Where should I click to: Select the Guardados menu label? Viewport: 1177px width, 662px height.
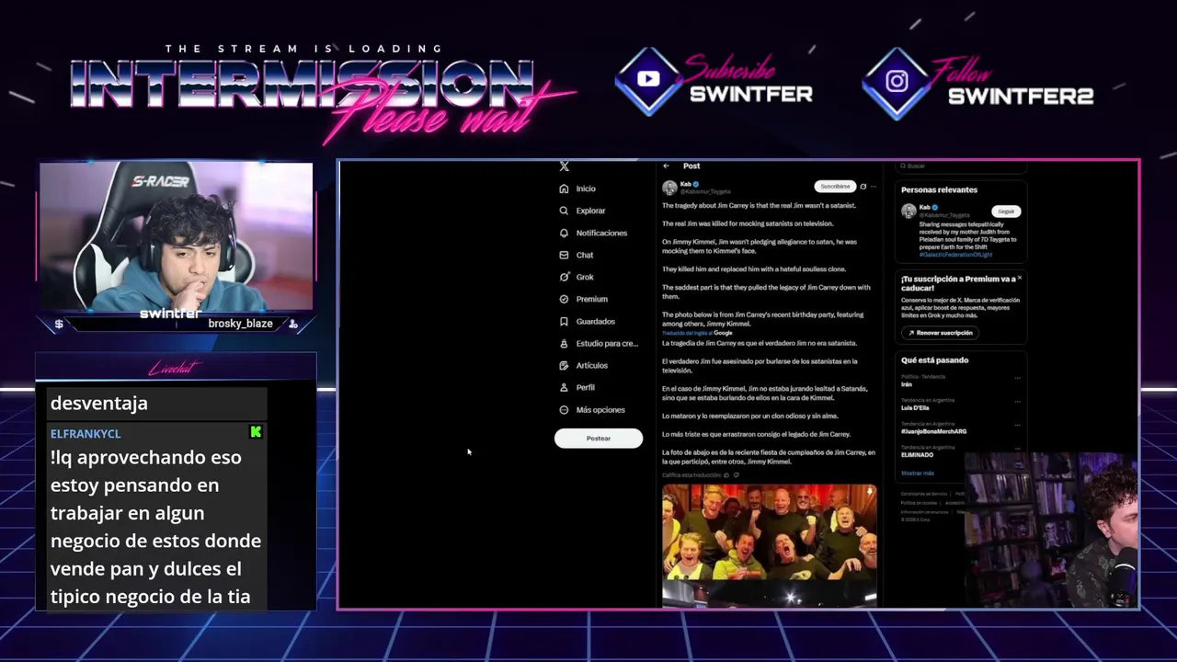coord(595,321)
